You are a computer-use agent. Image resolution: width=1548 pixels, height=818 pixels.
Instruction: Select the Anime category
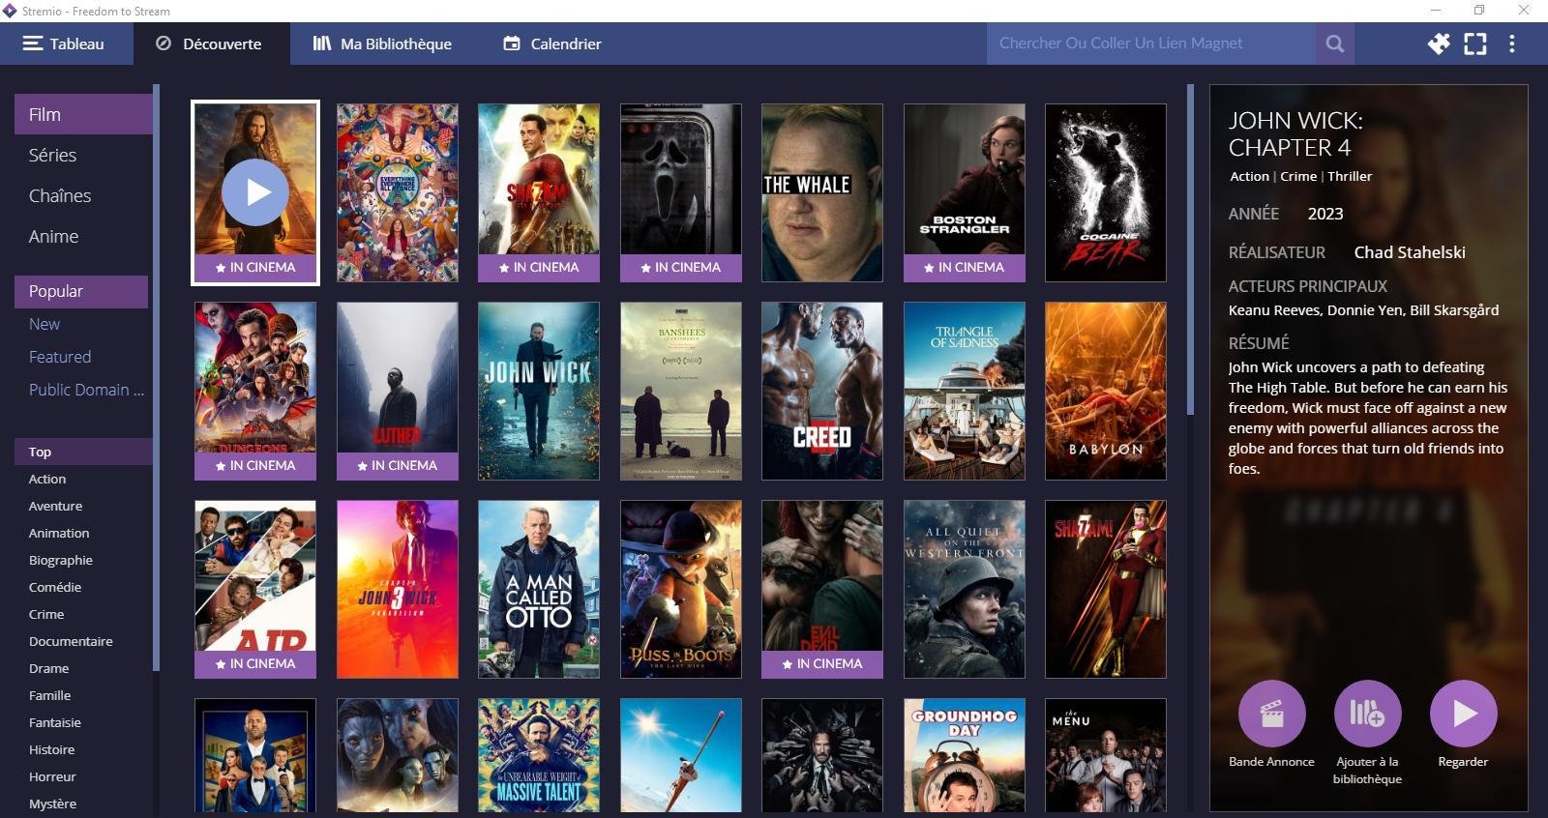(x=83, y=236)
